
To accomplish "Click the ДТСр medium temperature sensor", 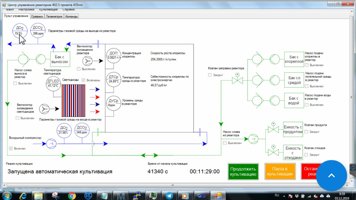I will (x=113, y=79).
